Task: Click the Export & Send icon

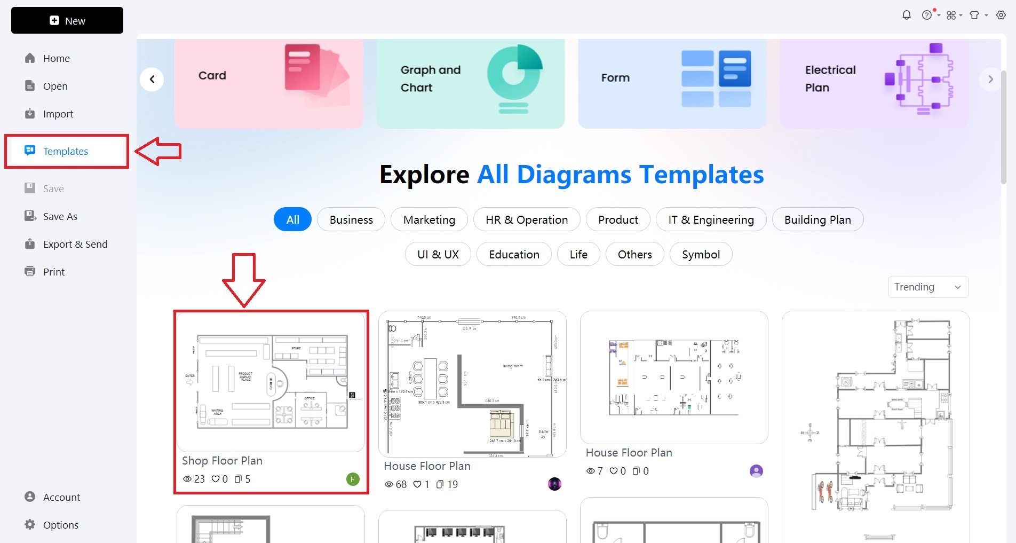Action: point(30,244)
